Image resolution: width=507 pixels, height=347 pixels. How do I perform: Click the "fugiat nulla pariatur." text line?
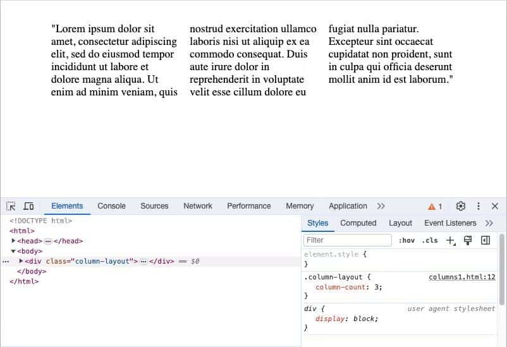374,29
